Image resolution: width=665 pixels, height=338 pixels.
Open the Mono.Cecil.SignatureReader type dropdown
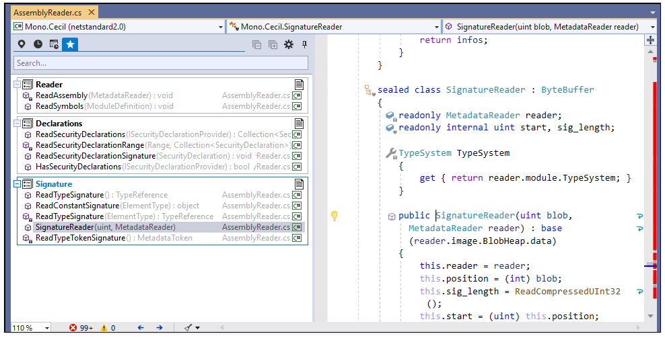(437, 27)
